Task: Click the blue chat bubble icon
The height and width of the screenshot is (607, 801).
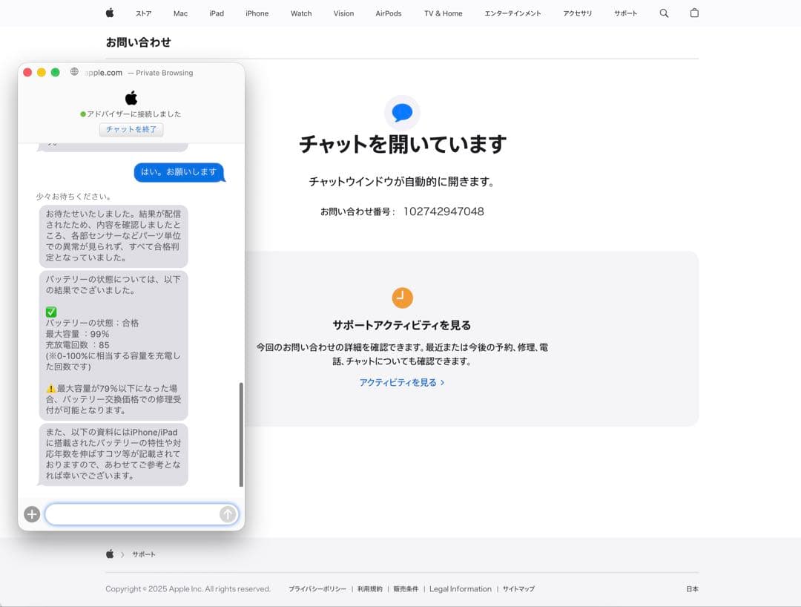Action: (402, 112)
